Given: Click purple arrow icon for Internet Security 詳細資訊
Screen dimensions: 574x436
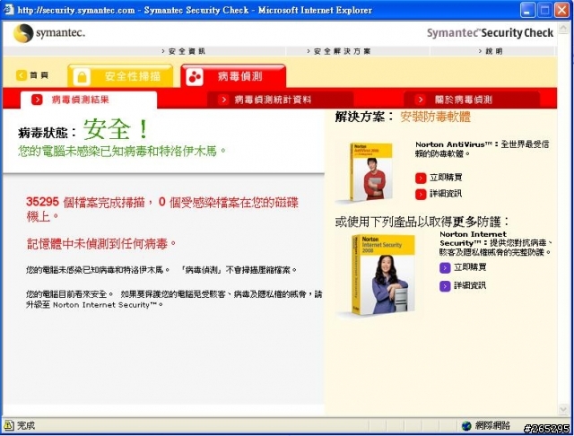Looking at the screenshot, I should point(445,286).
